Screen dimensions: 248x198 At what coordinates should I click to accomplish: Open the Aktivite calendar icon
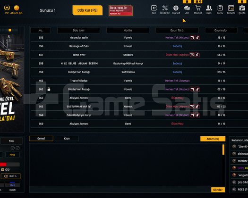(x=231, y=8)
